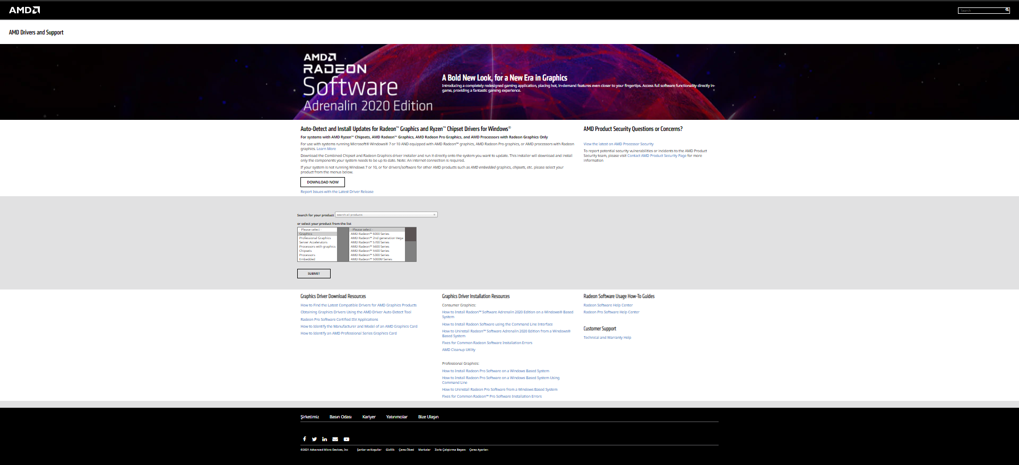This screenshot has height=465, width=1019.
Task: Open AMD's YouTube channel from the footer
Action: (x=347, y=439)
